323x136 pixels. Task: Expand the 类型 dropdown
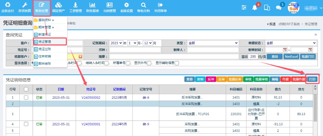(x=212, y=43)
